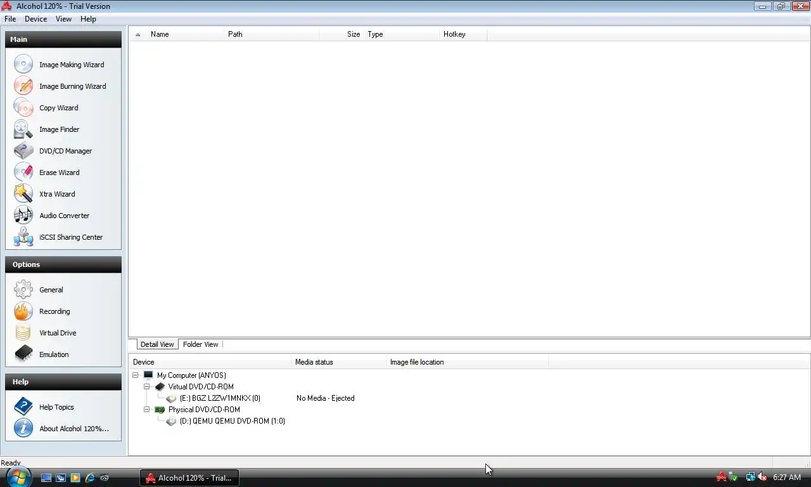The image size is (811, 487).
Task: Sort image list by Name column
Action: 185,34
